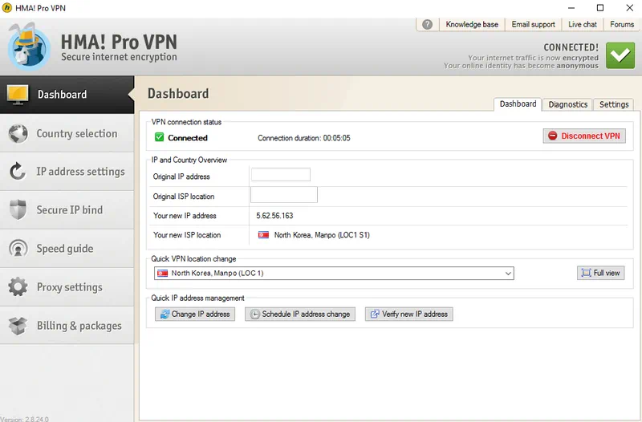Open Secure IP bind section
The width and height of the screenshot is (642, 422).
point(67,209)
